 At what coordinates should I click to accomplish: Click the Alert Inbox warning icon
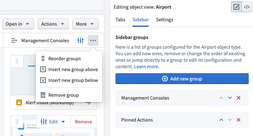coord(19,102)
